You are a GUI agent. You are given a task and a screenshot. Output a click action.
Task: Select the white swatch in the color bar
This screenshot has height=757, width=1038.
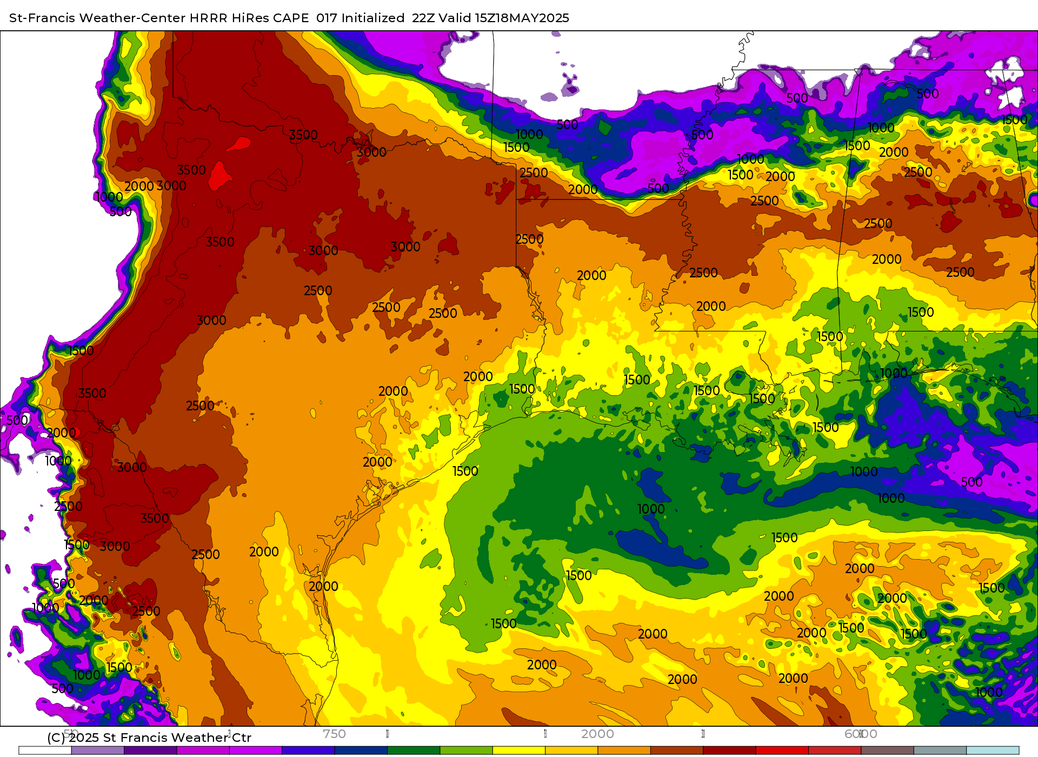pos(45,751)
